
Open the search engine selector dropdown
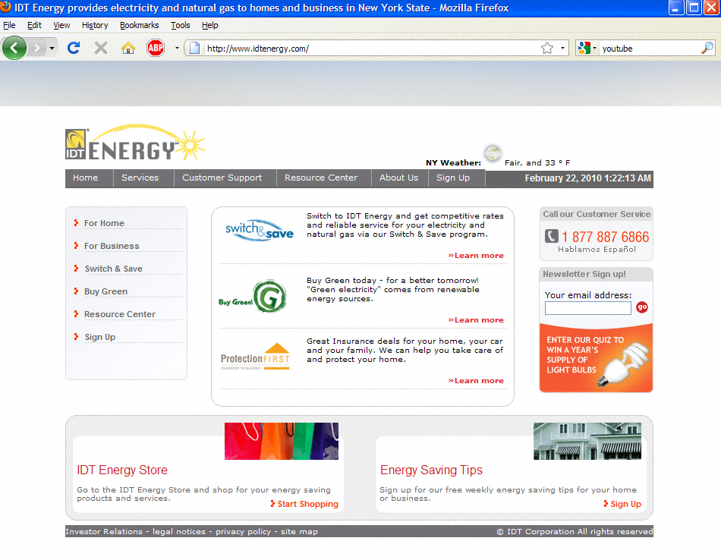click(x=587, y=48)
